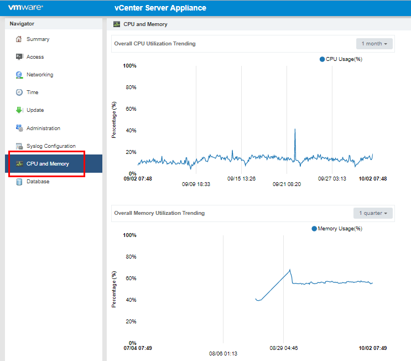
Task: Click the Update green arrow icon
Action: (x=19, y=110)
